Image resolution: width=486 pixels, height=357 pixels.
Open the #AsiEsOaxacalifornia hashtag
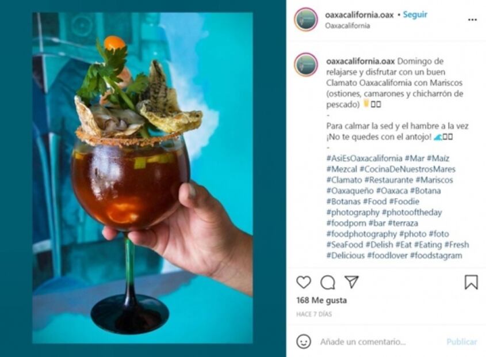pos(364,158)
